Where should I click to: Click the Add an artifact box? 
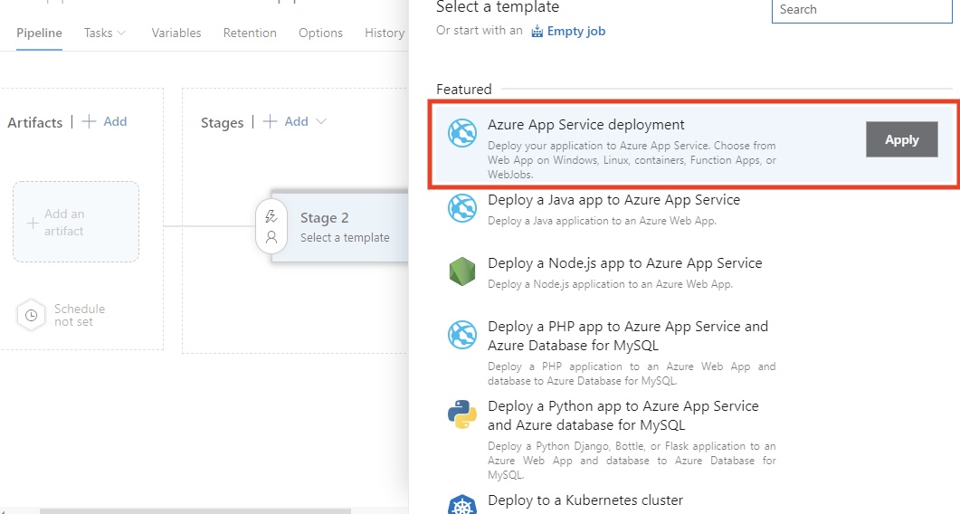[x=76, y=222]
